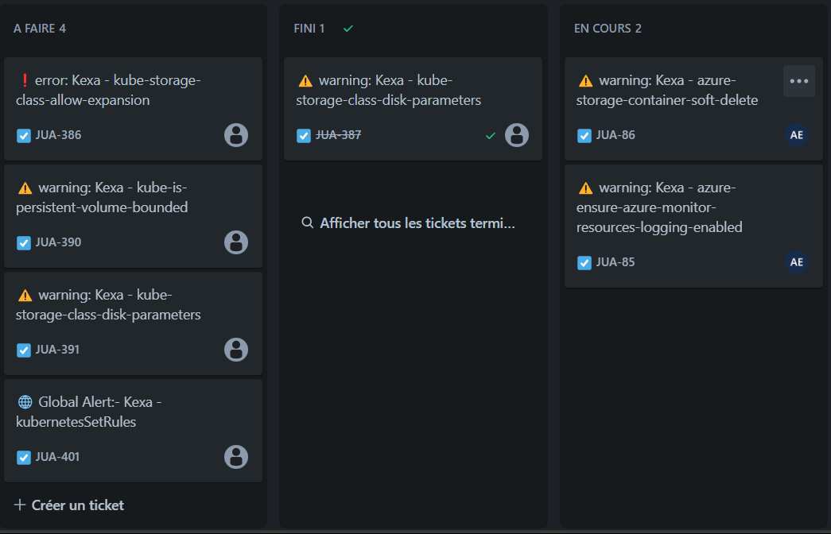Open the assignee avatar on JUA-386
831x534 pixels.
pos(236,135)
